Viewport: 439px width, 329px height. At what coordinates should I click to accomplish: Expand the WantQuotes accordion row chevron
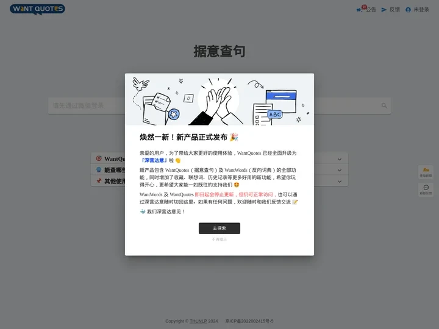340,159
